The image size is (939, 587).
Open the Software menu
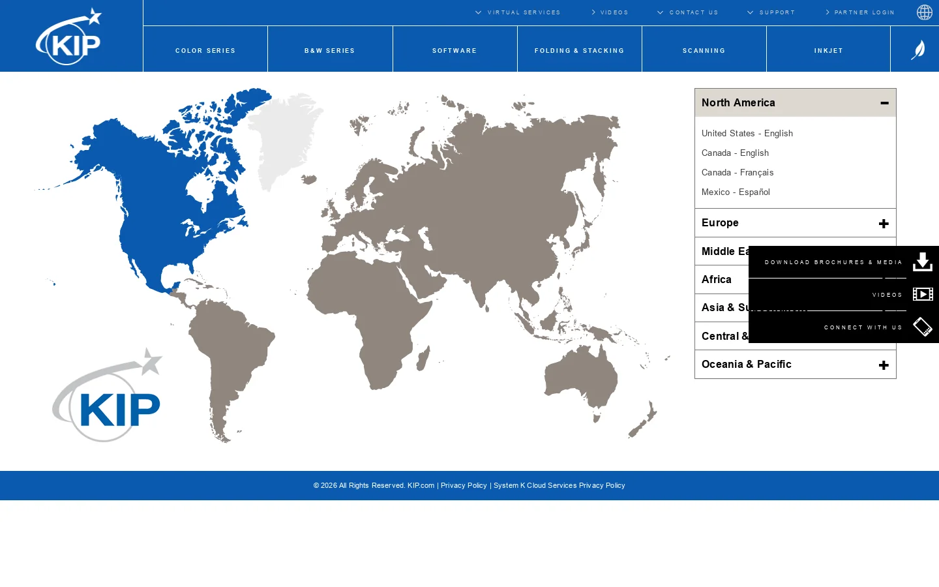(455, 50)
